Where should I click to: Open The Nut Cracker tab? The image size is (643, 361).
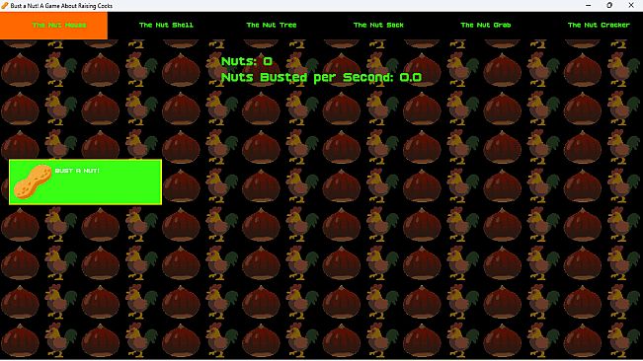pyautogui.click(x=599, y=25)
